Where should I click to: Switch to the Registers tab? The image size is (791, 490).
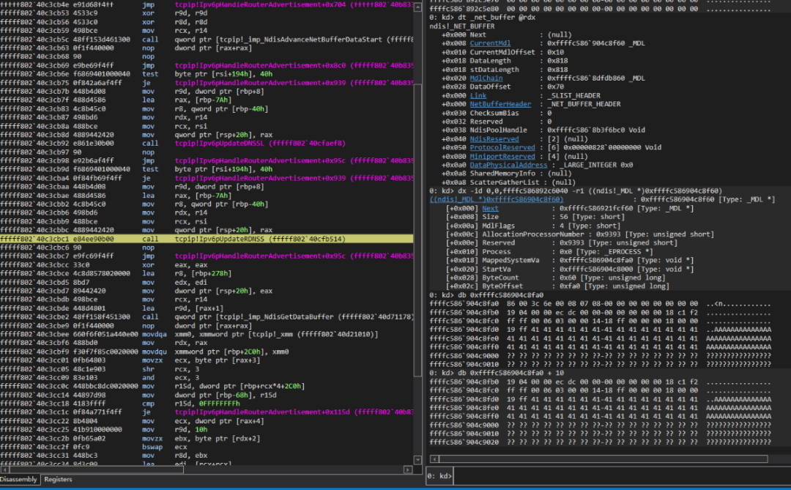point(58,480)
